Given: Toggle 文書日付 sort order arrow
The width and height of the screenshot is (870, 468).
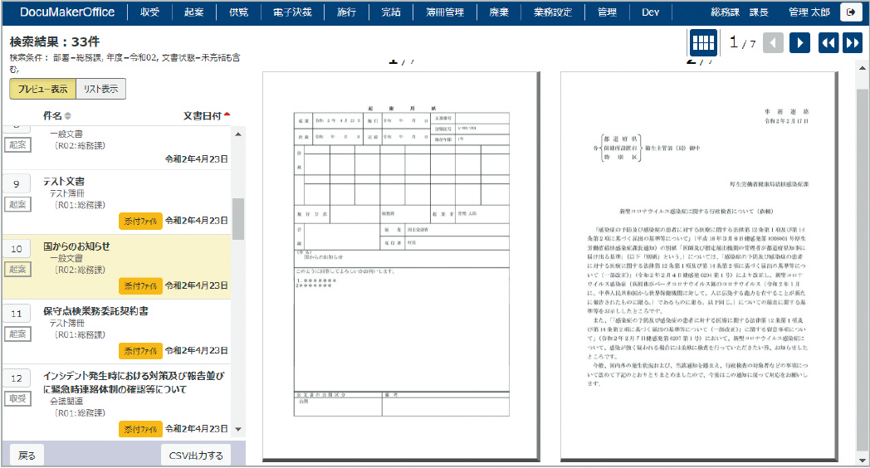Looking at the screenshot, I should [x=227, y=115].
